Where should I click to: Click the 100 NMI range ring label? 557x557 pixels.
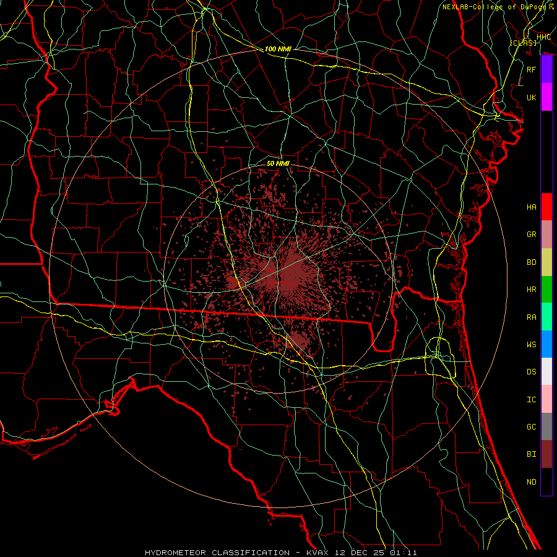(x=278, y=49)
